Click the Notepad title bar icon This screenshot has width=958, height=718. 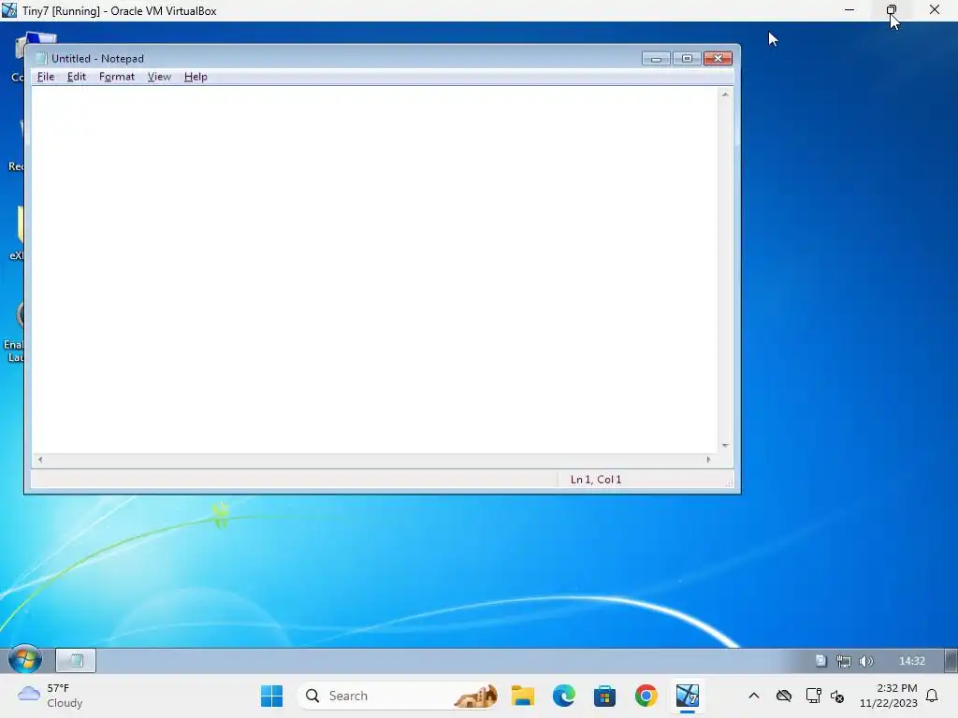coord(41,59)
